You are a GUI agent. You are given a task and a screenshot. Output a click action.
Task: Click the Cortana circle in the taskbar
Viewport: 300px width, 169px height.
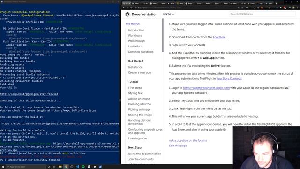(x=49, y=167)
